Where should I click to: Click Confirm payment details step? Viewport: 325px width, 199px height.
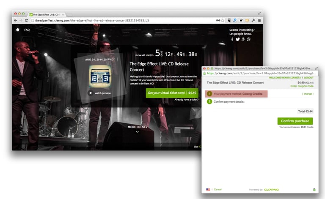pos(226,101)
